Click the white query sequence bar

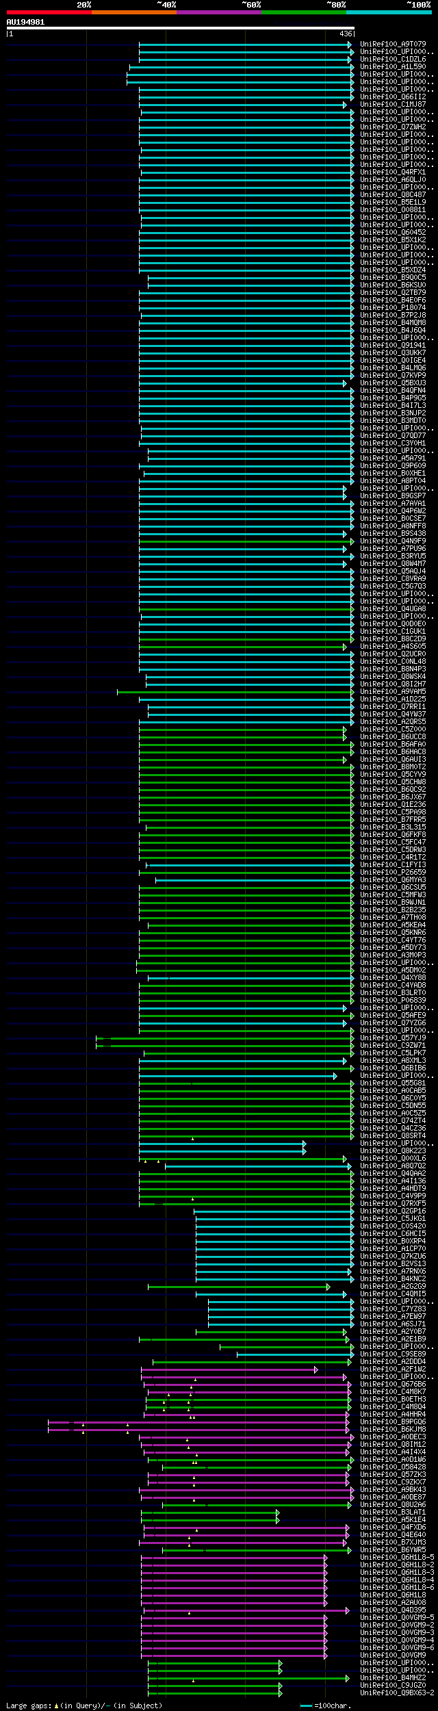[x=180, y=28]
